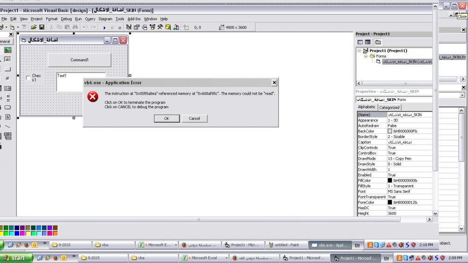Click the Cut scissors toolbar icon
The image size is (468, 263).
(51, 27)
